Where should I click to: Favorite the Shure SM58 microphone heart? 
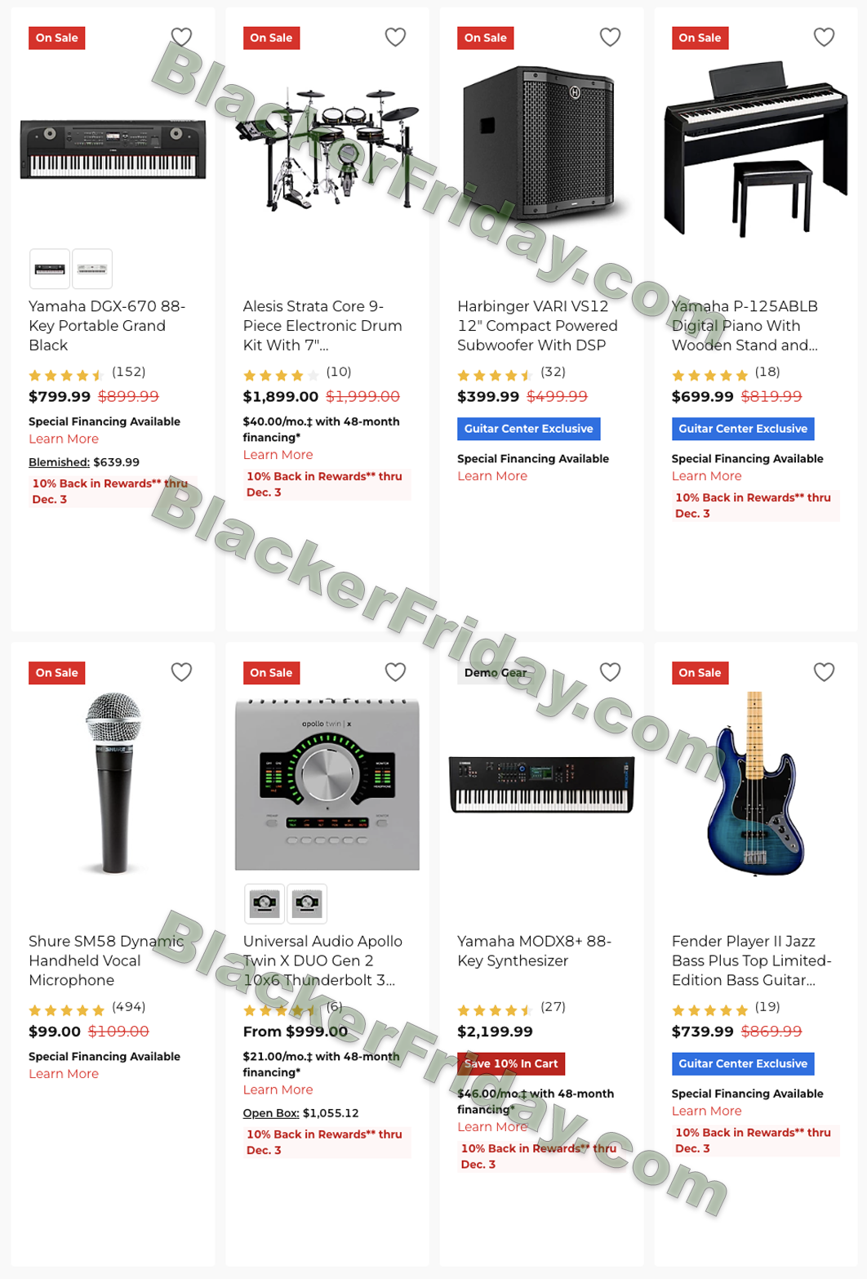click(x=181, y=671)
